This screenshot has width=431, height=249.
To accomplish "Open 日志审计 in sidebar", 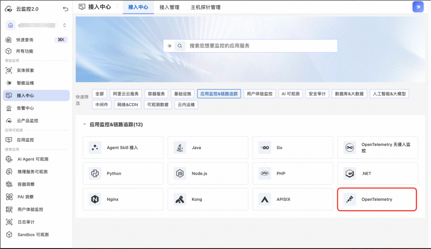I will pos(36,222).
